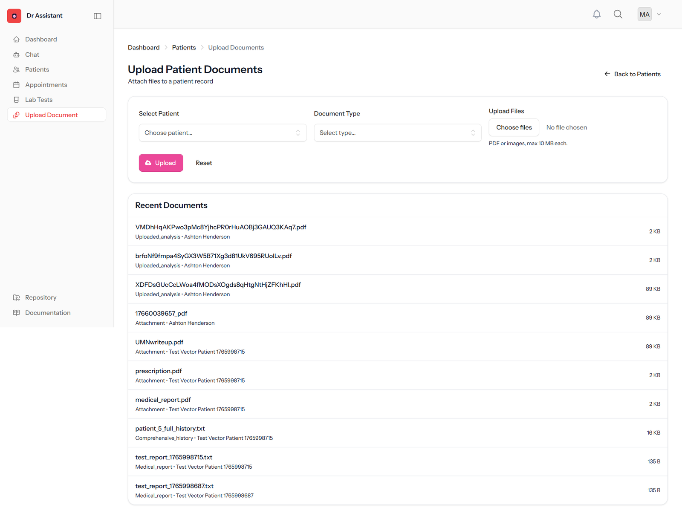This screenshot has height=519, width=682.
Task: Open the notifications bell
Action: point(597,14)
